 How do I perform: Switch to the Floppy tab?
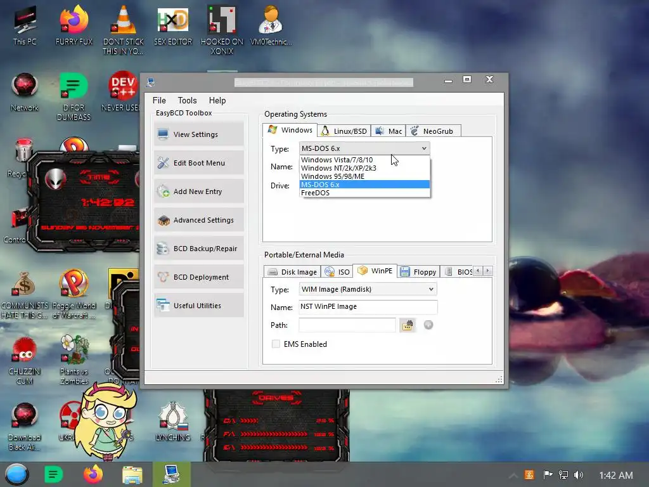(x=418, y=271)
